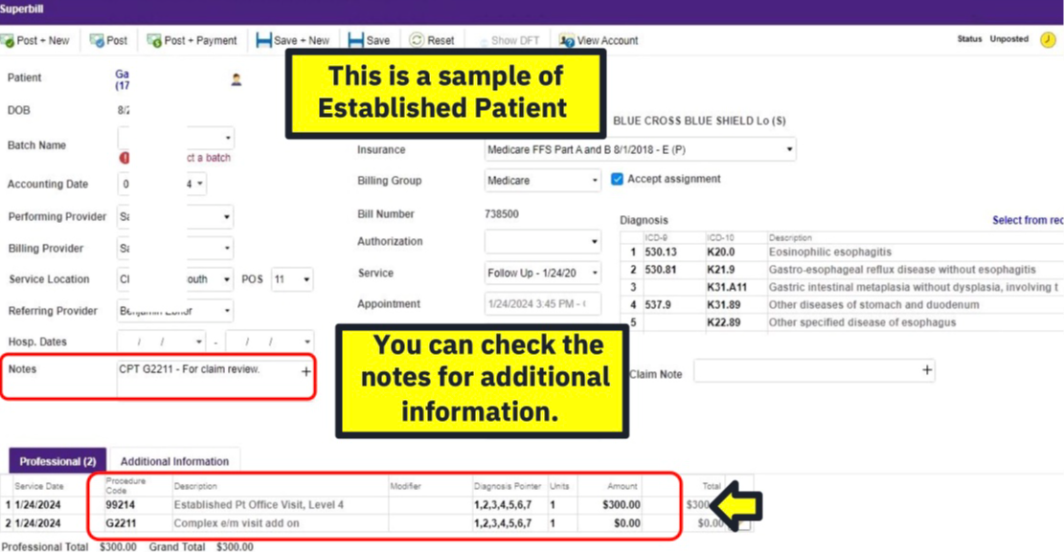Click the Select from recent link
The width and height of the screenshot is (1064, 552).
pos(1028,220)
